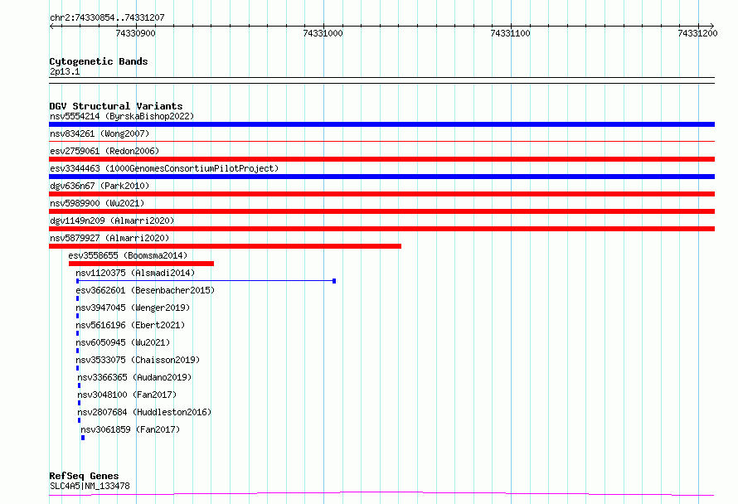Open variant esv3558655 (Boomsma2014) label
Screen dimensions: 738x504
click(x=128, y=255)
